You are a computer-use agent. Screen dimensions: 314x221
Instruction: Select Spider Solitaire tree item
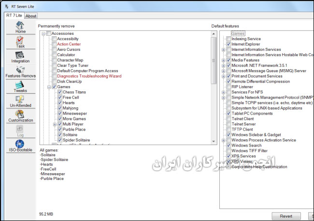pyautogui.click(x=76, y=140)
